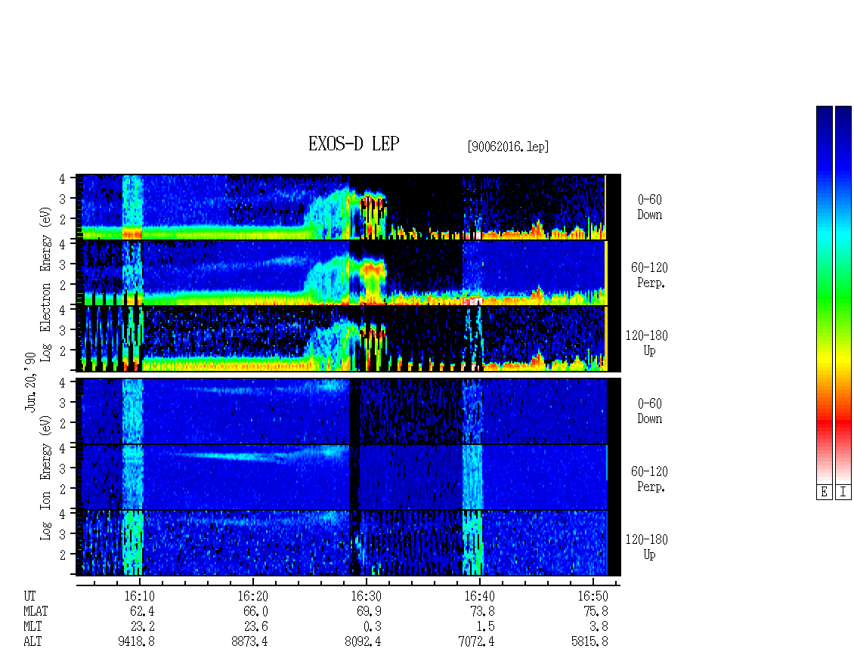This screenshot has width=854, height=661.
Task: Click MLAT value 62.4
Action: pos(142,611)
